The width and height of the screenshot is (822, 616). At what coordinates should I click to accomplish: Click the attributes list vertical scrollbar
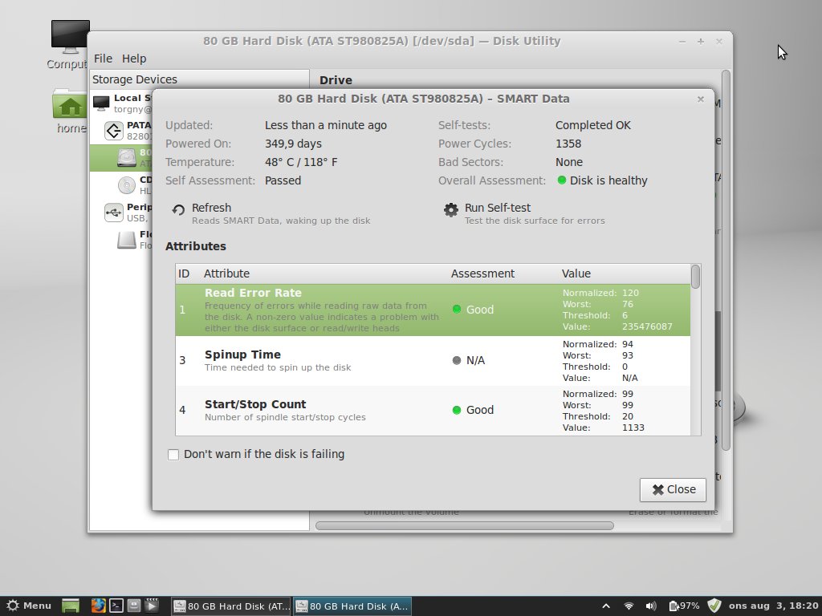[696, 277]
